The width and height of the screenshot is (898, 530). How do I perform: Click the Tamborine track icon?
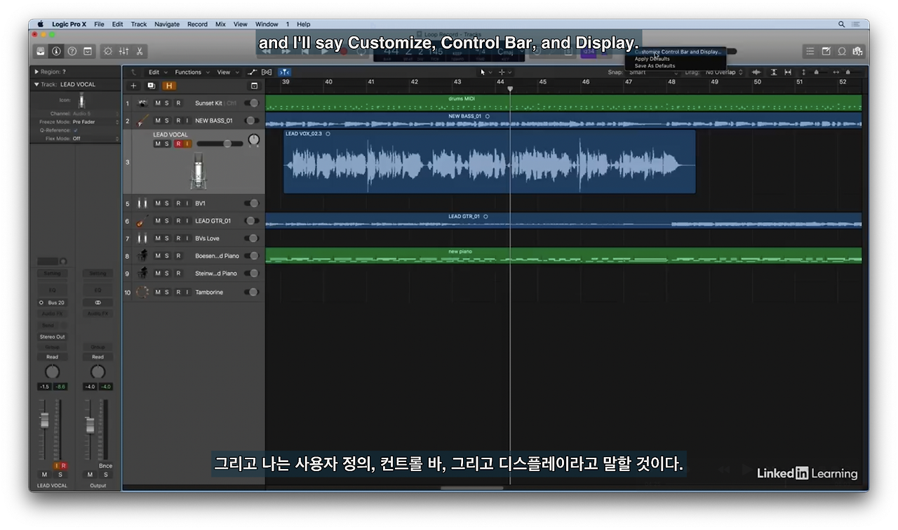pyautogui.click(x=142, y=292)
